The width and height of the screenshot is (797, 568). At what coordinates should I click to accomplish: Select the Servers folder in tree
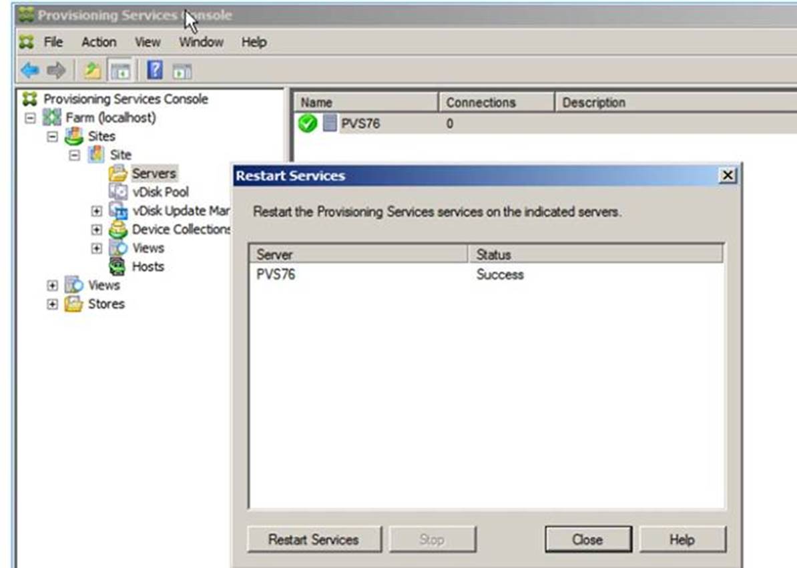(153, 174)
